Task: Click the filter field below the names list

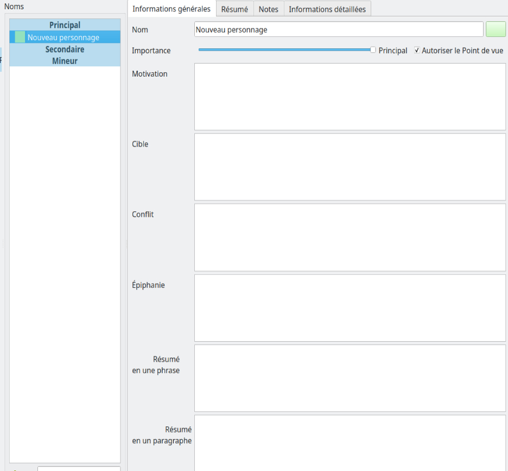Action: (79, 468)
